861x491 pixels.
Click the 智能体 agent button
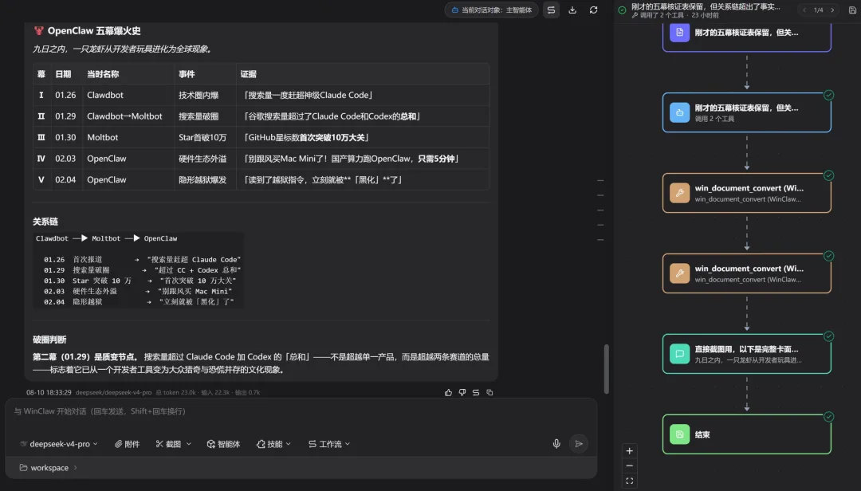coord(223,444)
